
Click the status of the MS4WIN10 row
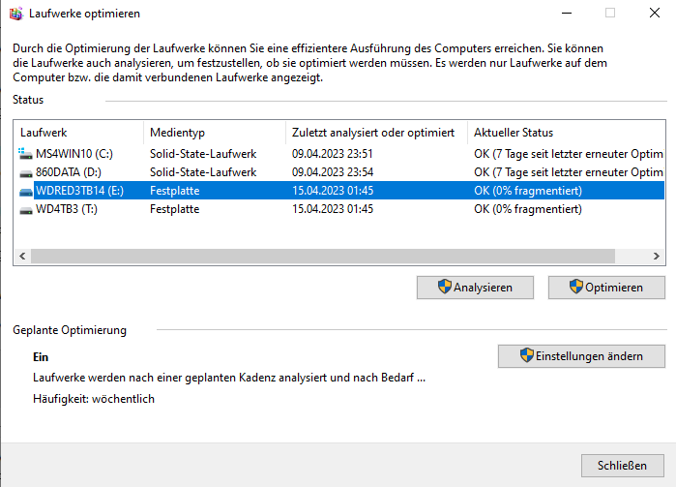[x=569, y=154]
